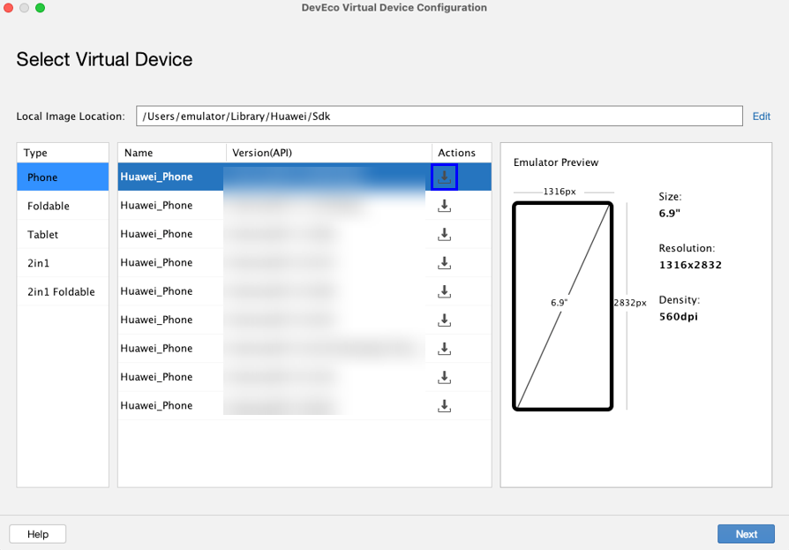789x550 pixels.
Task: Switch to 2in1 Foldable type
Action: [63, 292]
